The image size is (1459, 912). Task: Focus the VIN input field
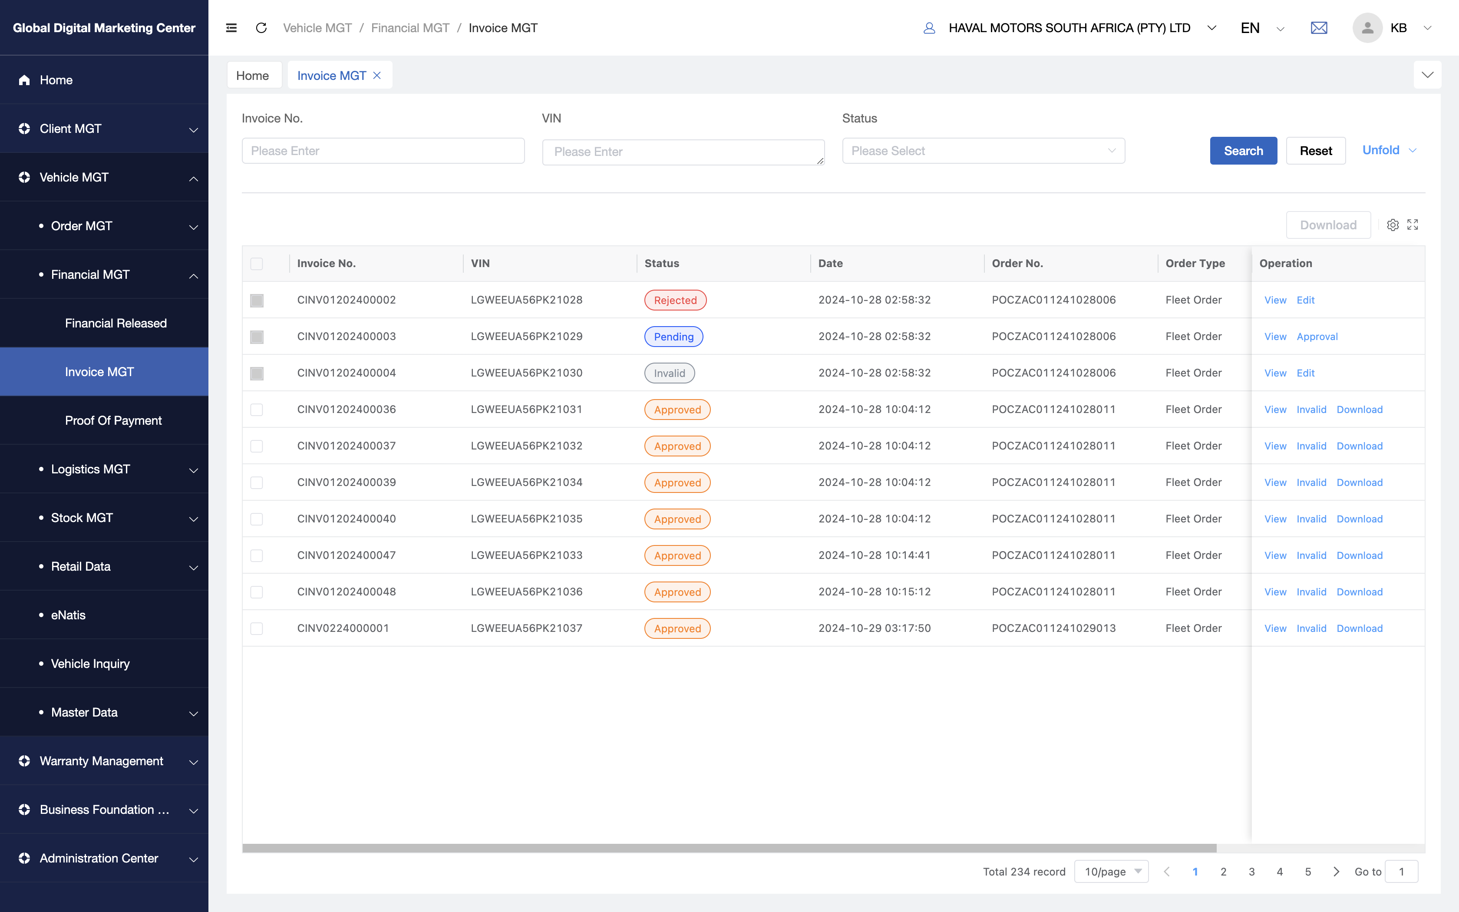click(x=683, y=152)
